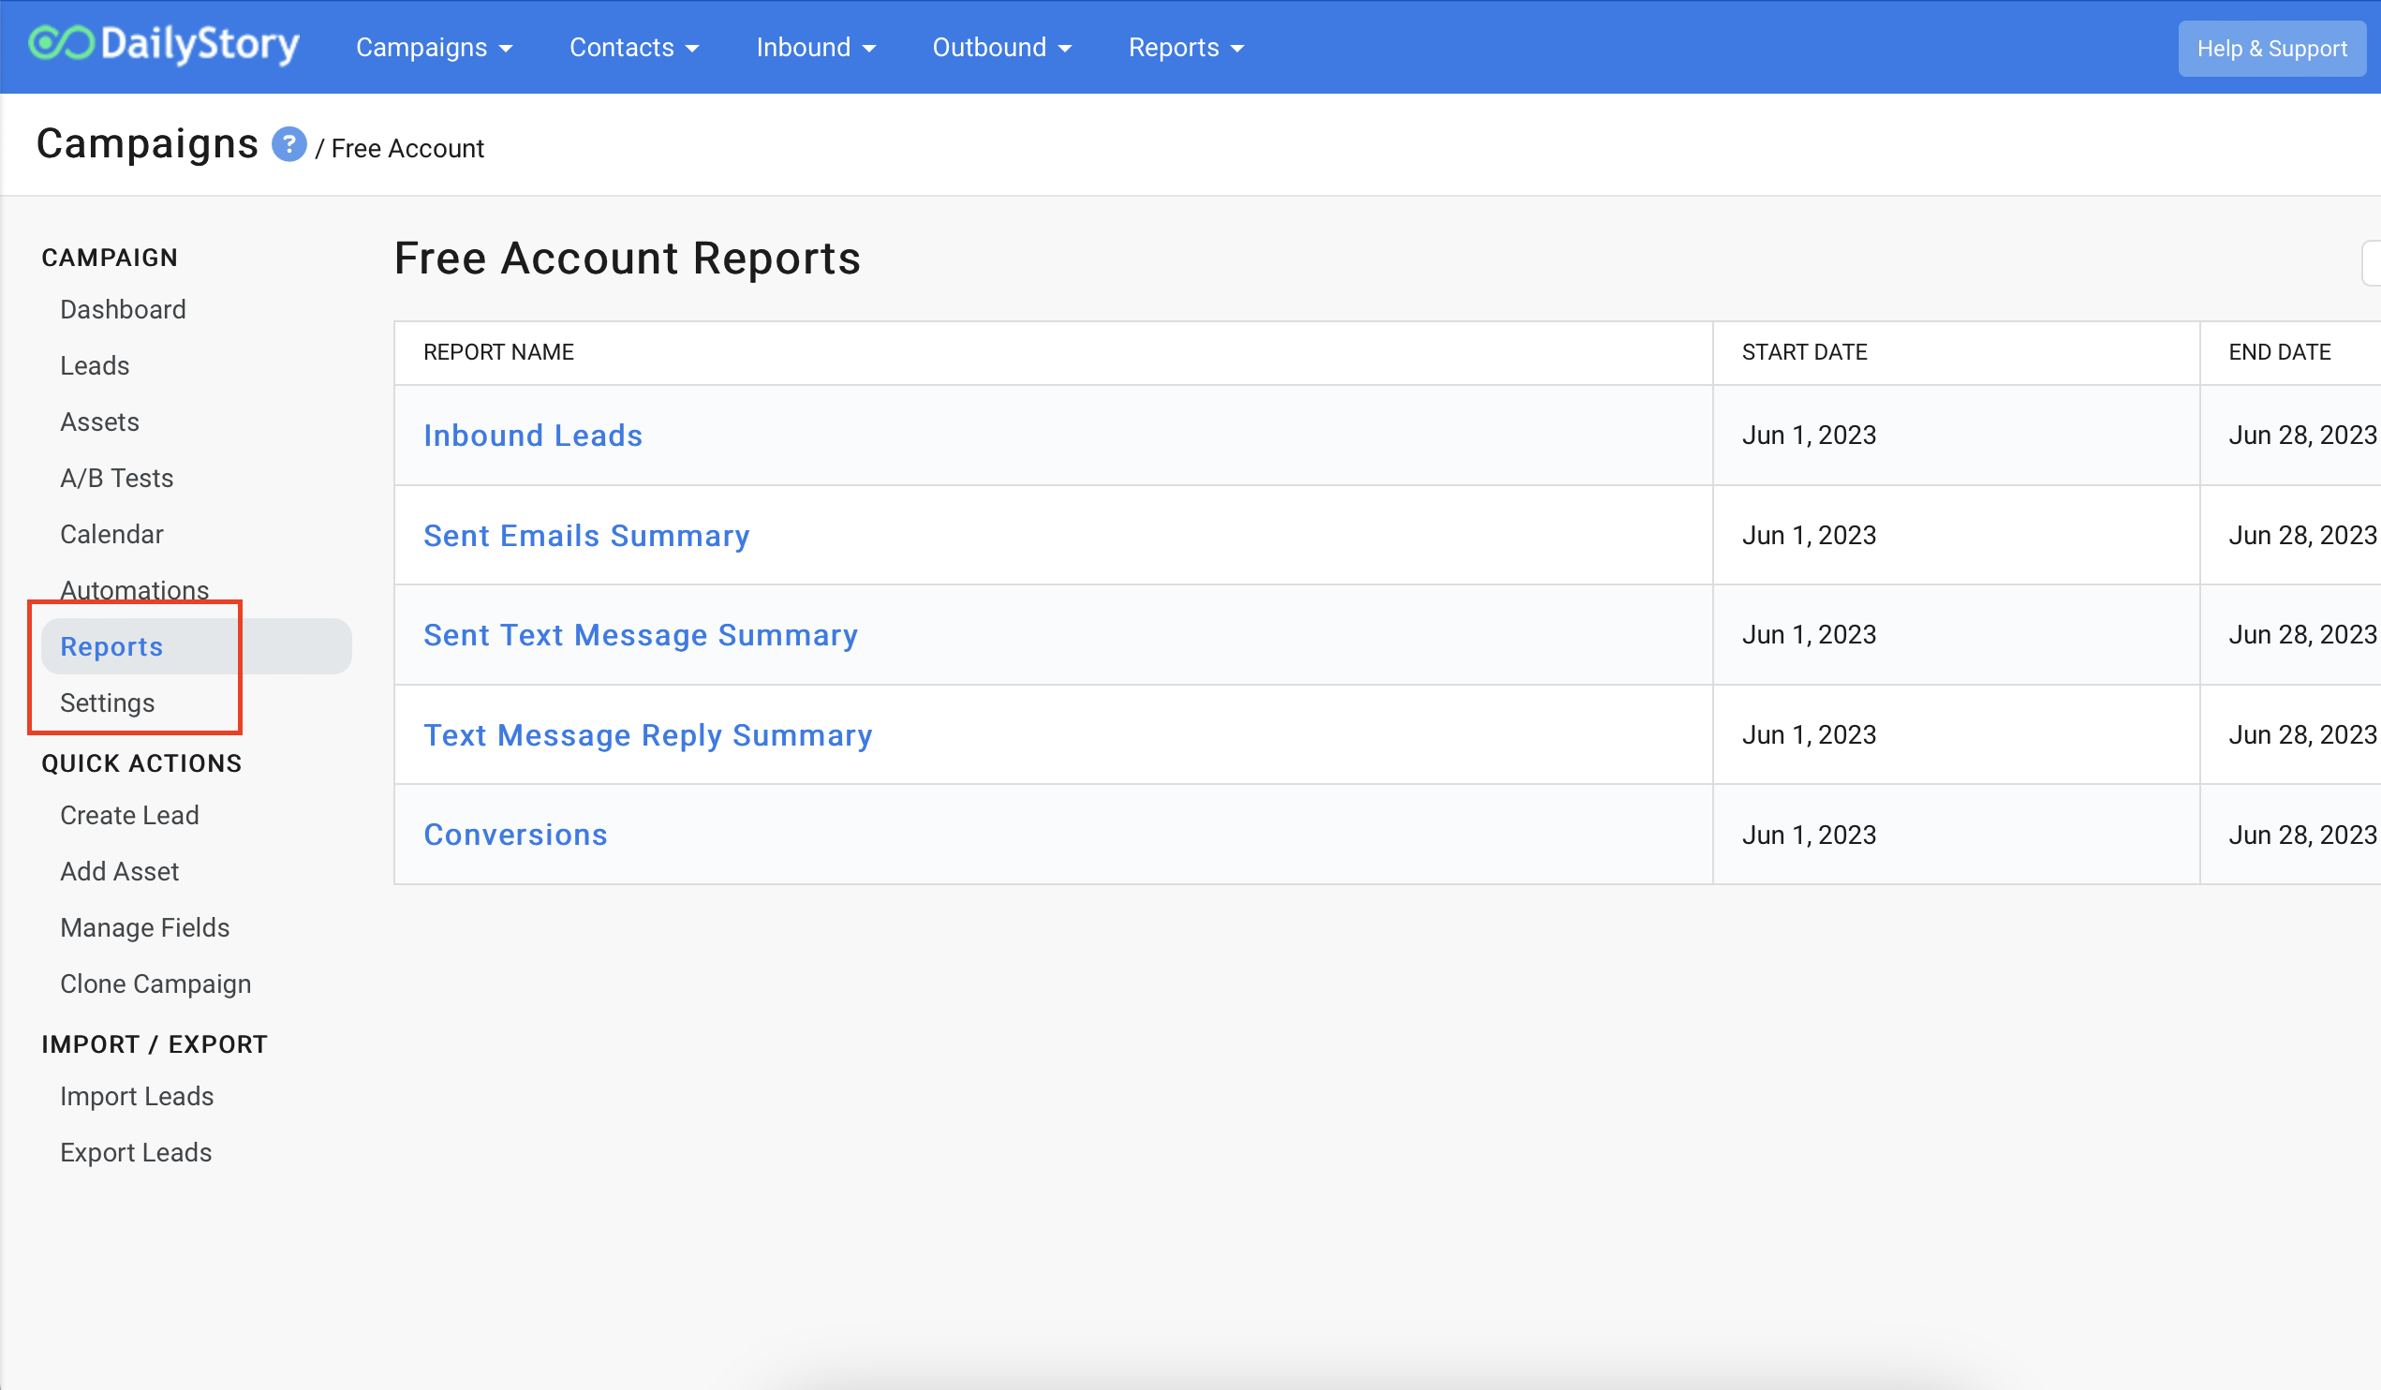Click the Free Account breadcrumb text
Screen dimensions: 2381x1390
click(407, 148)
